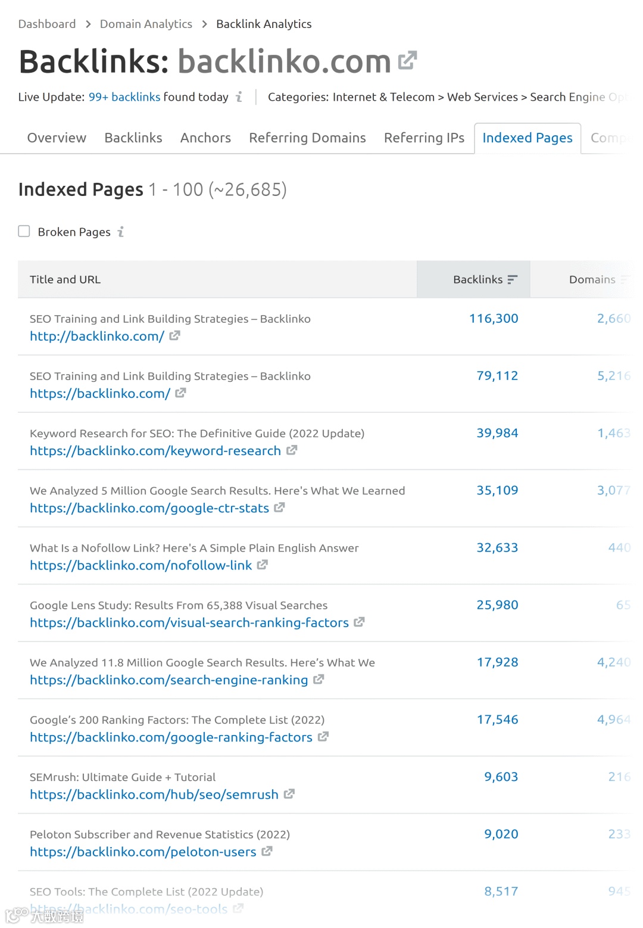
Task: Open the https://backlinko.com/nofollow-link link
Action: coord(141,565)
